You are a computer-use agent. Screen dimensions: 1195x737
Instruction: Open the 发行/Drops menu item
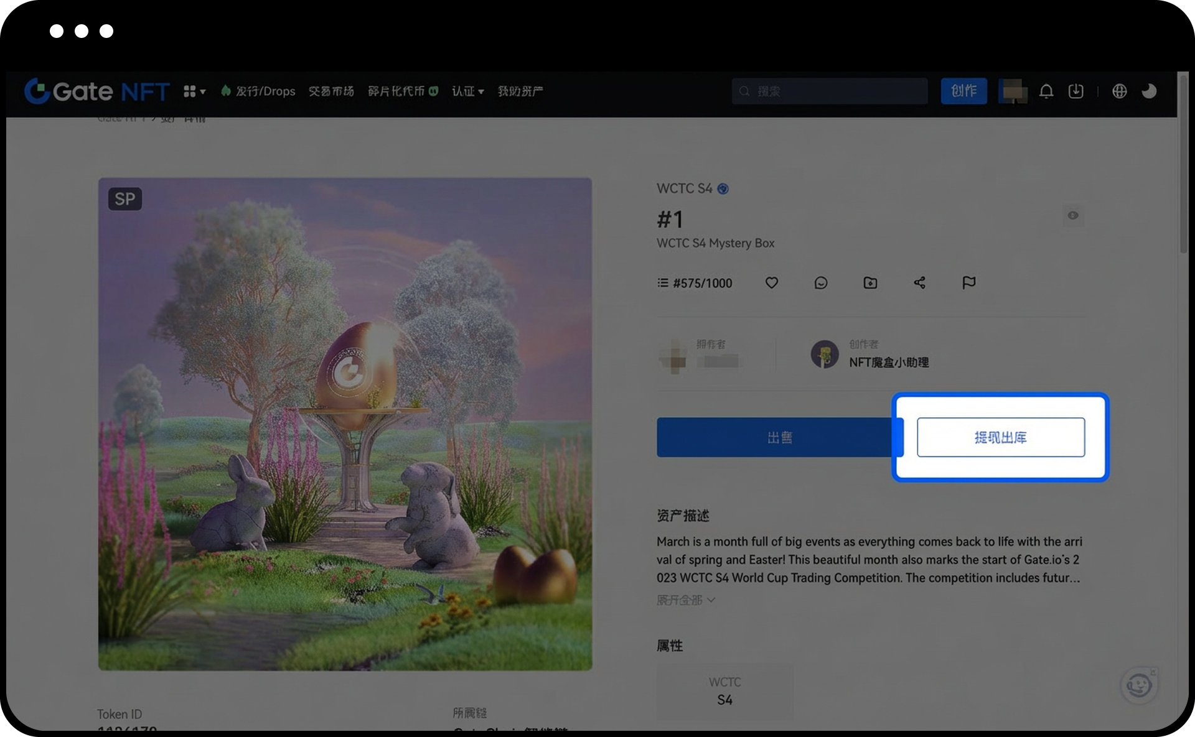pos(258,91)
